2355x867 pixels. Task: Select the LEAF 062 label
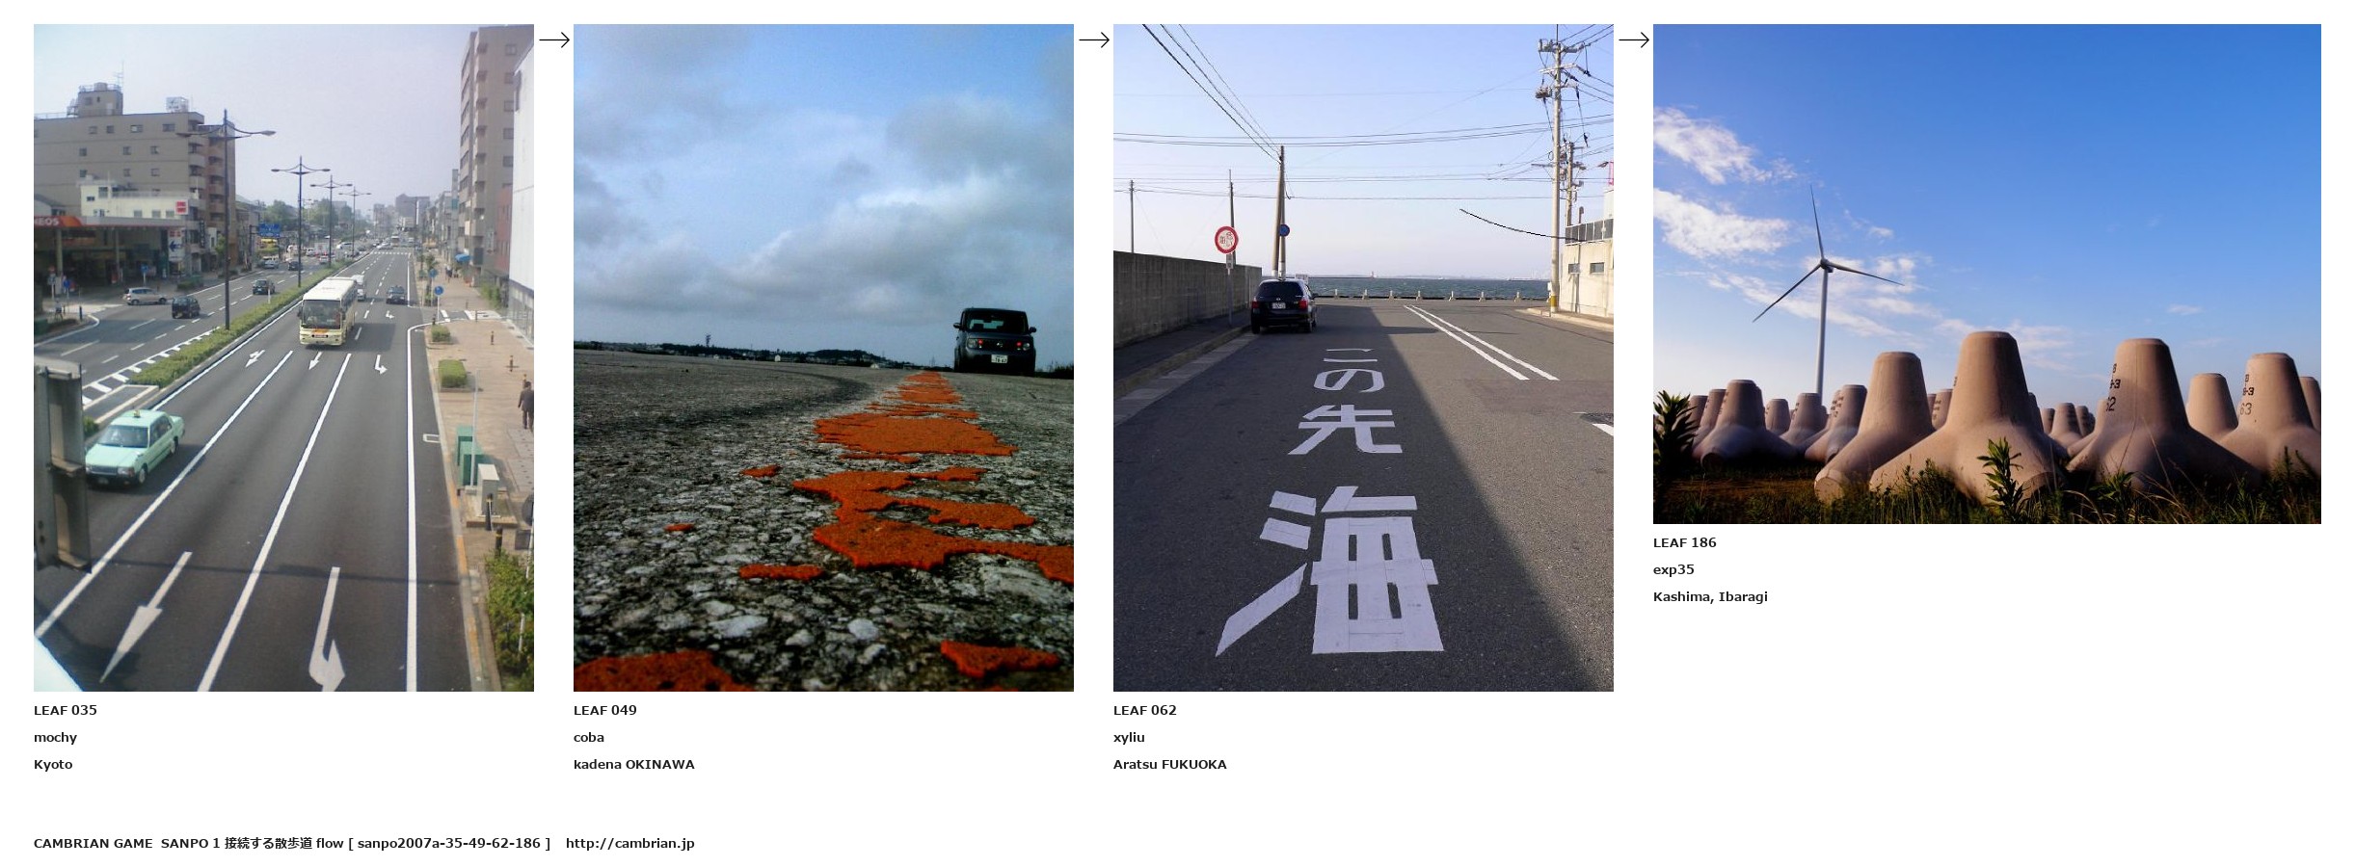click(1145, 710)
